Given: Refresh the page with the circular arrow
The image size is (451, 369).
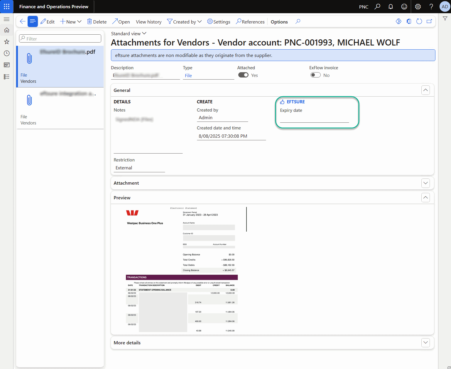Looking at the screenshot, I should (419, 21).
